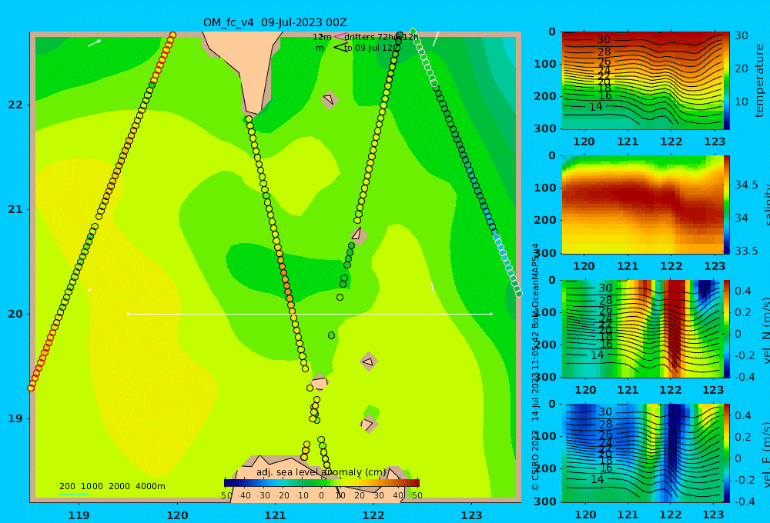Click the 33.5 tick on the salinity colorbar

[746, 251]
